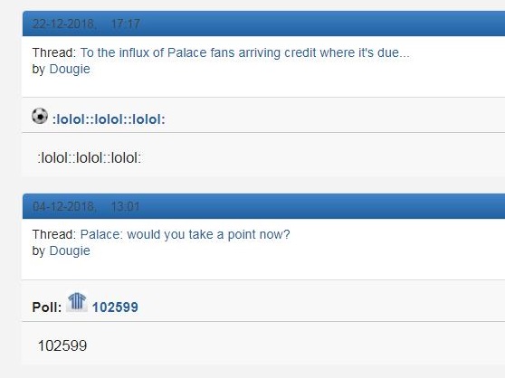The width and height of the screenshot is (505, 378).
Task: Click the plain 102599 post body text
Action: click(x=62, y=345)
